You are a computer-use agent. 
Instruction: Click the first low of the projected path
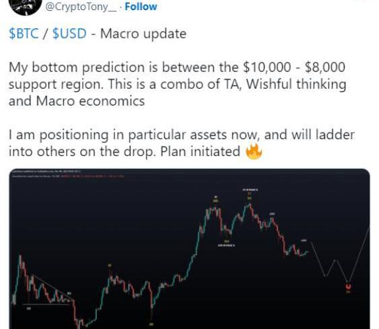(325, 275)
